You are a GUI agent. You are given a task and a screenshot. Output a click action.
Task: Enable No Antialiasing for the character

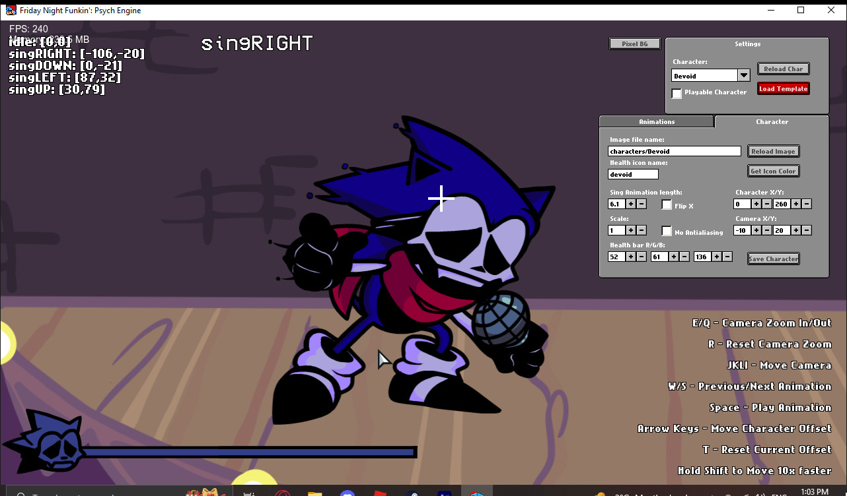pos(667,232)
